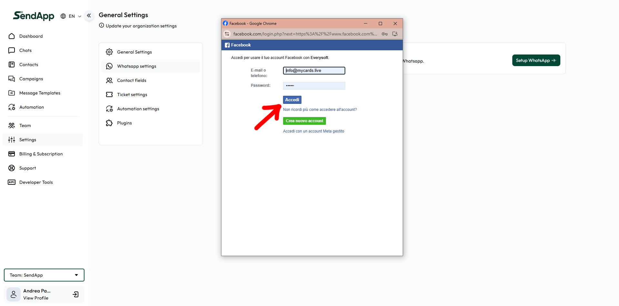Click the General Settings gear icon
The image size is (619, 306).
(109, 52)
